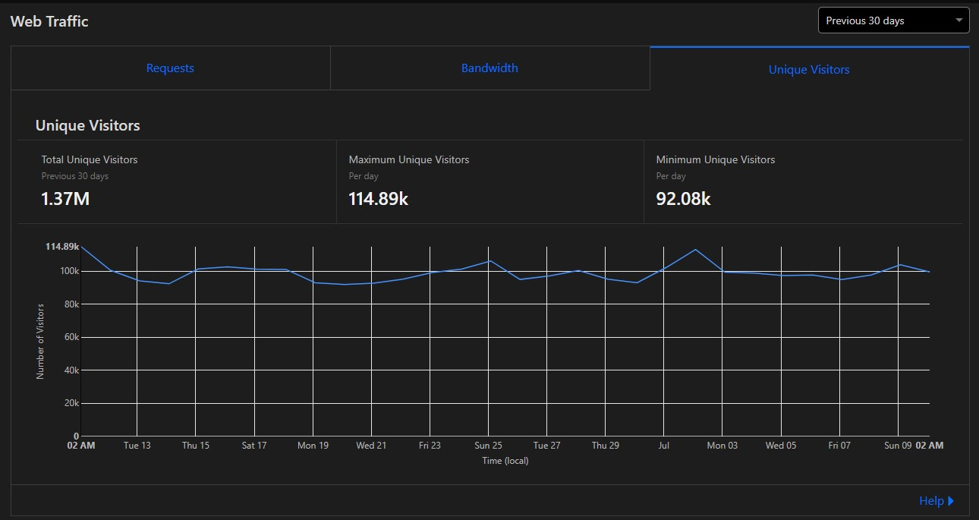Viewport: 979px width, 520px height.
Task: Open the Help link
Action: click(930, 501)
